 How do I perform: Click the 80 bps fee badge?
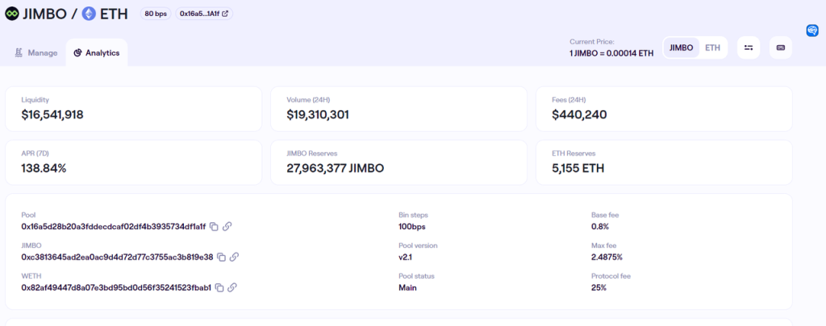[155, 14]
